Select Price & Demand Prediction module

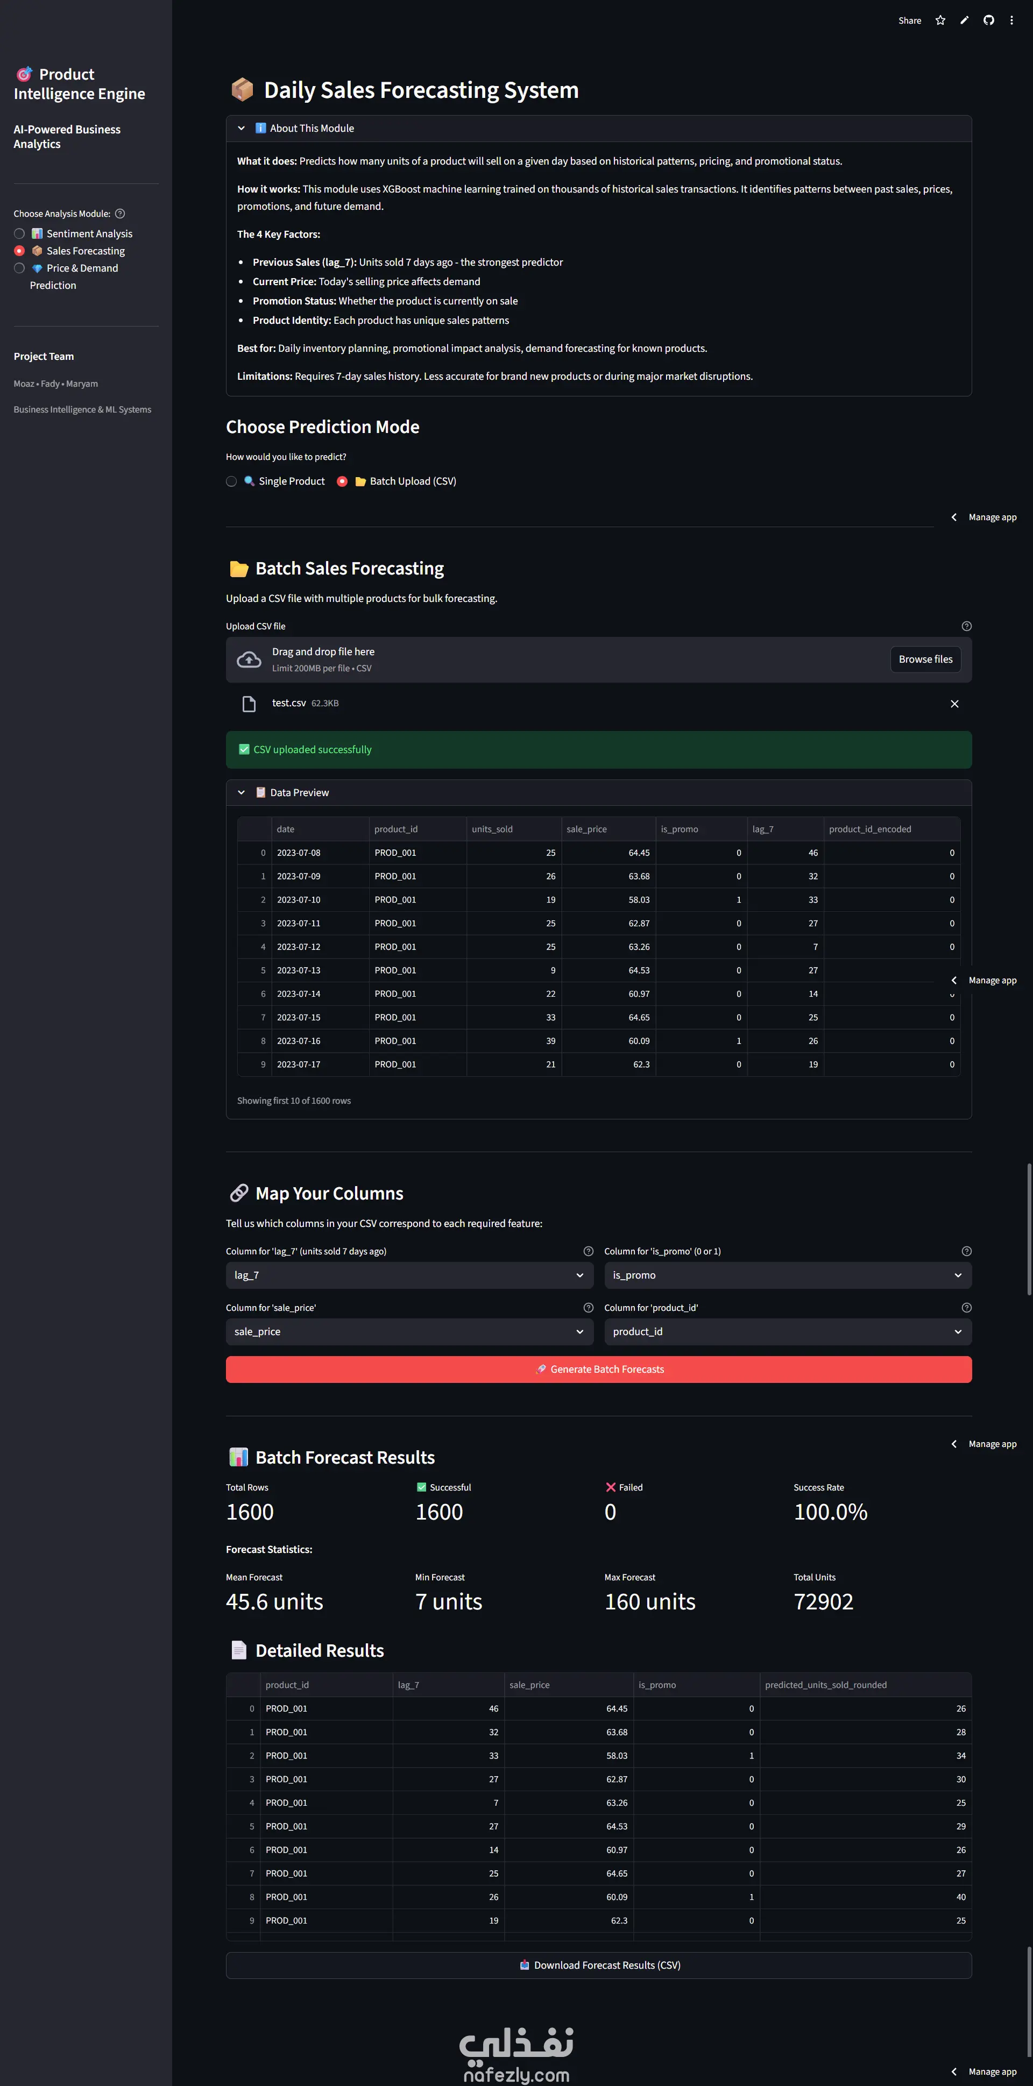pyautogui.click(x=19, y=268)
